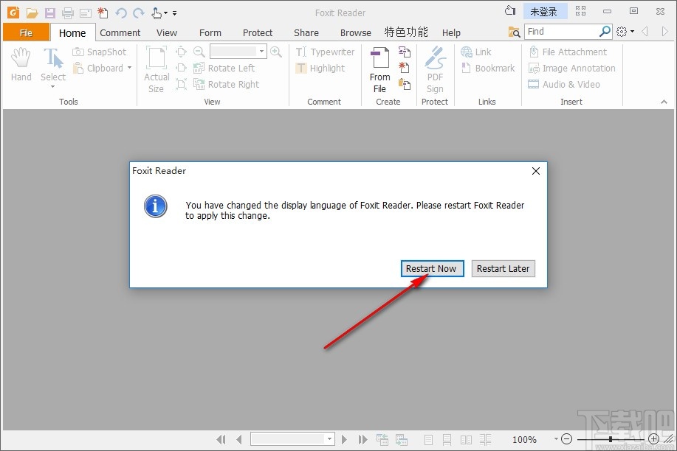Click the create blank PDF icon in title bar

click(103, 13)
